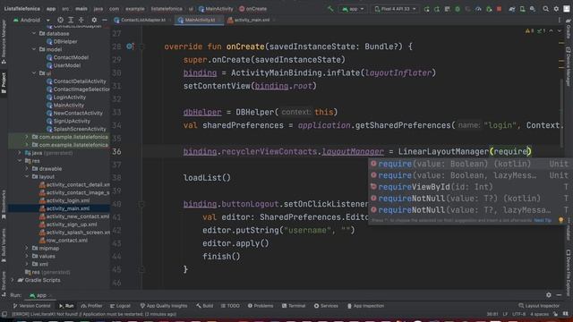This screenshot has height=322, width=573.
Task: Click the Next Tip link in completion popup
Action: coord(543,221)
